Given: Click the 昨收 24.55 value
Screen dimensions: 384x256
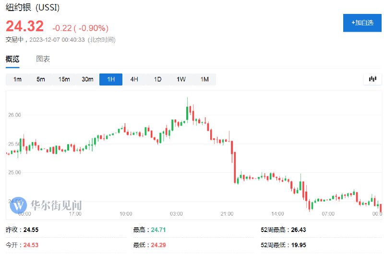Looking at the screenshot, I should click(31, 230).
